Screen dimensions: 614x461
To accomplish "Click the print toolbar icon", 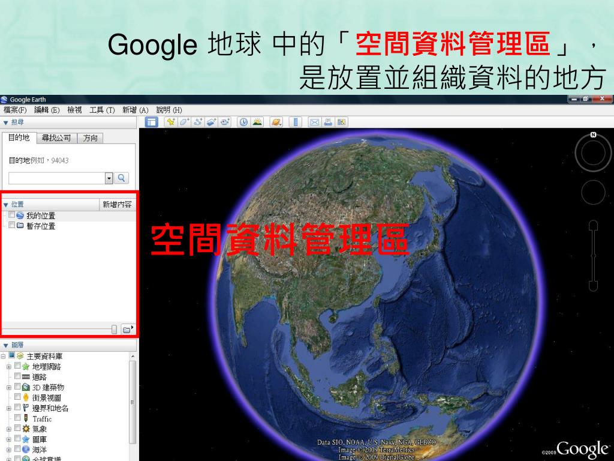I will [328, 122].
